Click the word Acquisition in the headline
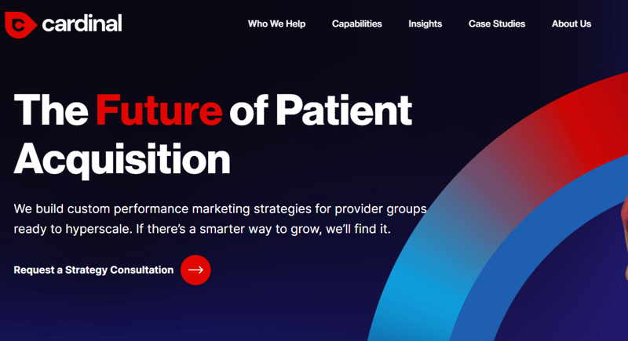This screenshot has width=628, height=341. (x=122, y=158)
